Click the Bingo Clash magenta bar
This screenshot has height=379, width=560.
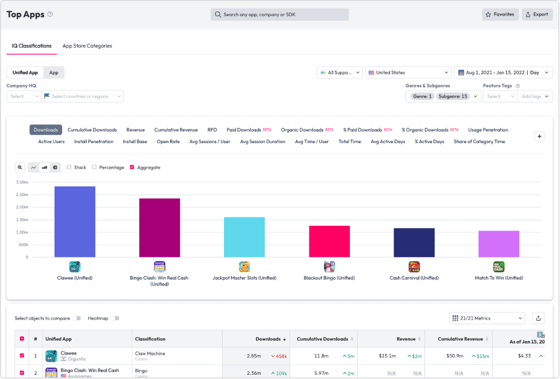pos(159,228)
